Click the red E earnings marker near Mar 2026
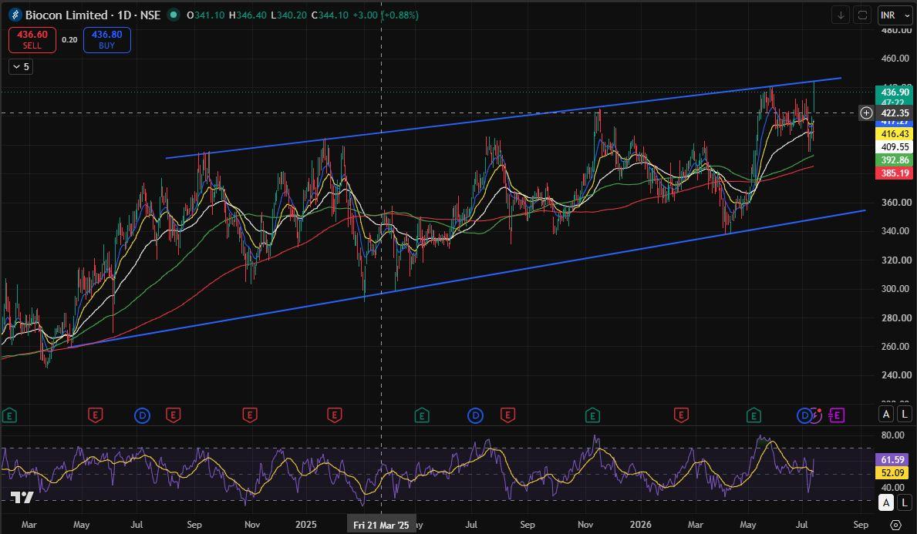 [681, 415]
